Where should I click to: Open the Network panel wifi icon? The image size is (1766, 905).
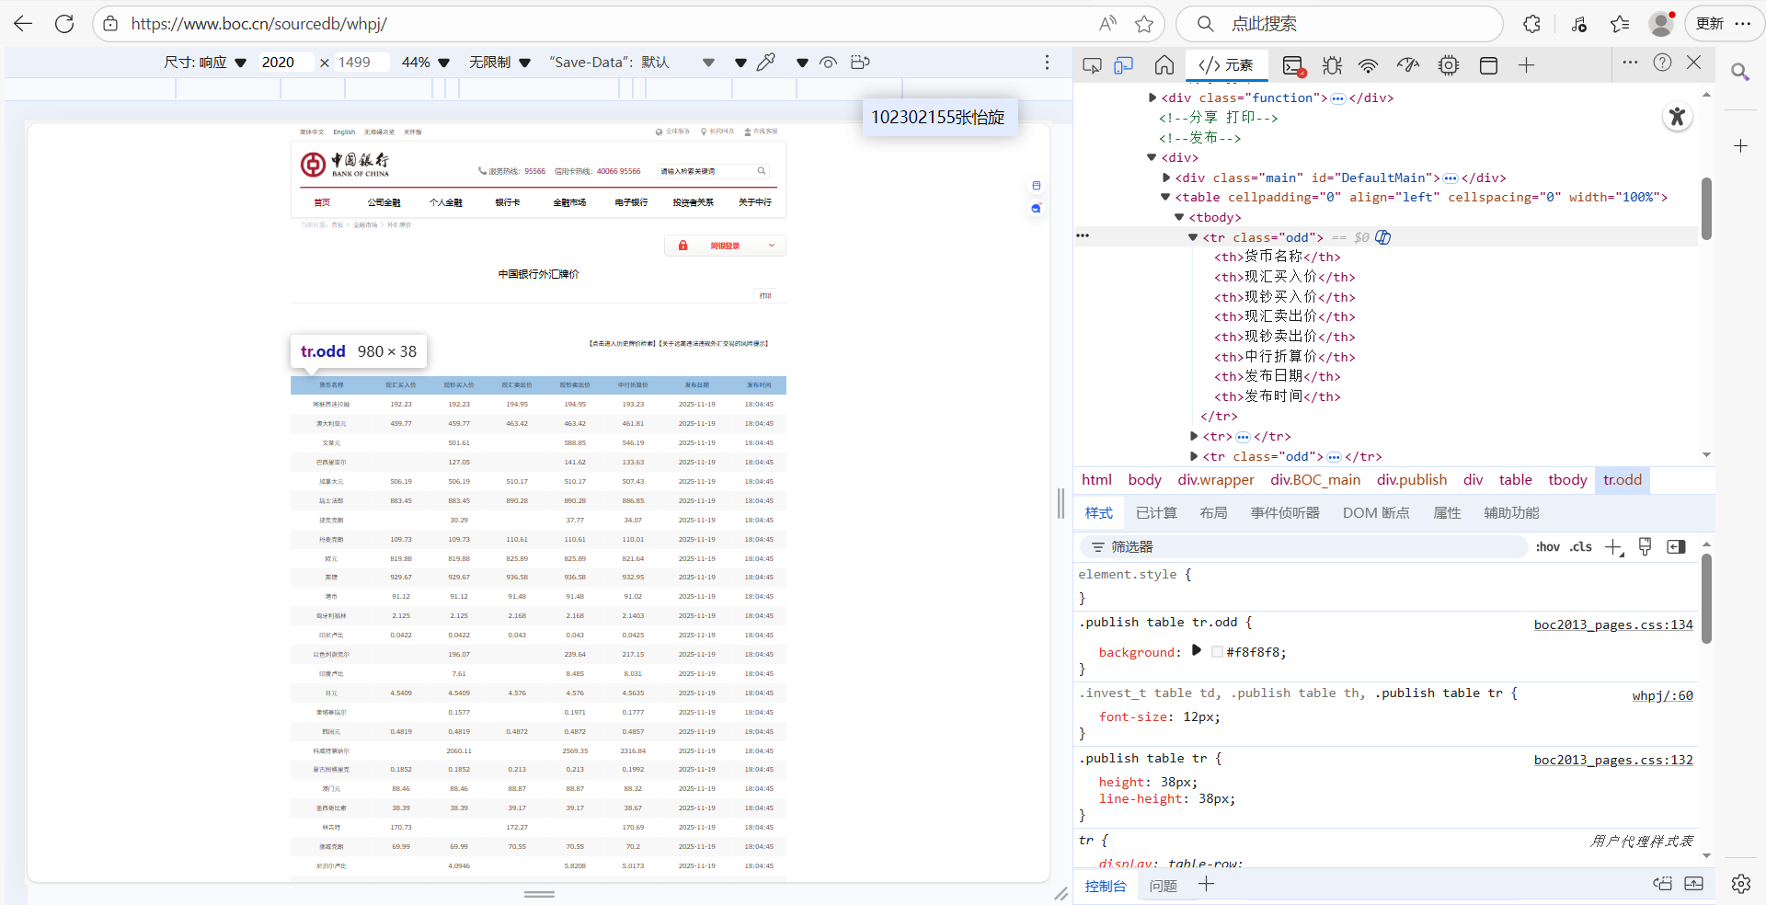click(x=1369, y=65)
